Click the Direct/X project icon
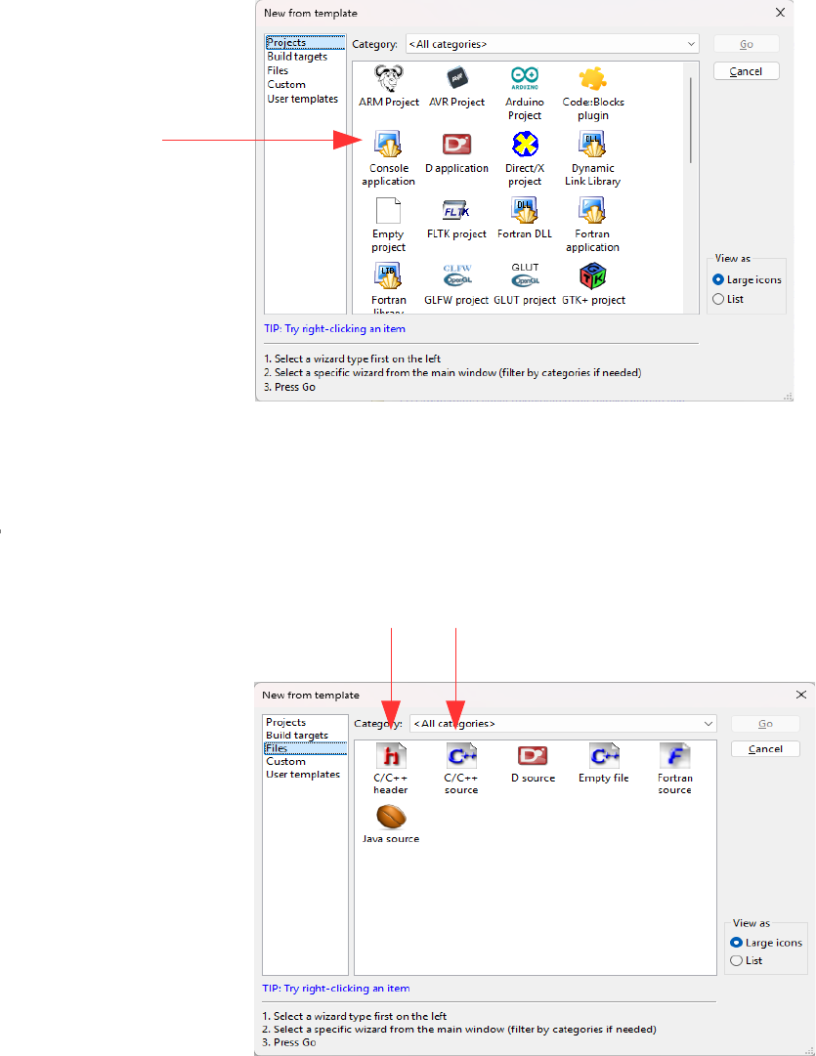The height and width of the screenshot is (1056, 816). click(x=525, y=145)
